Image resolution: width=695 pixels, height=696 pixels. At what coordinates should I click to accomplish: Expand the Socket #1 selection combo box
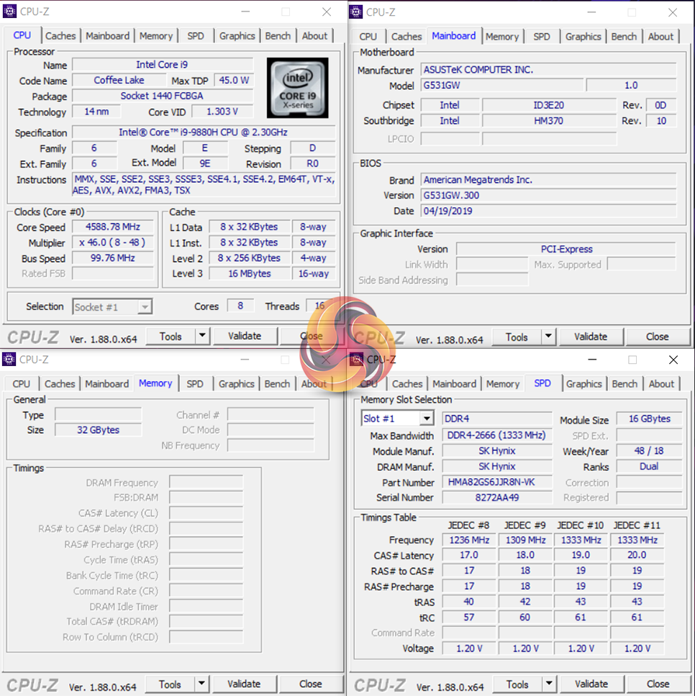(145, 307)
